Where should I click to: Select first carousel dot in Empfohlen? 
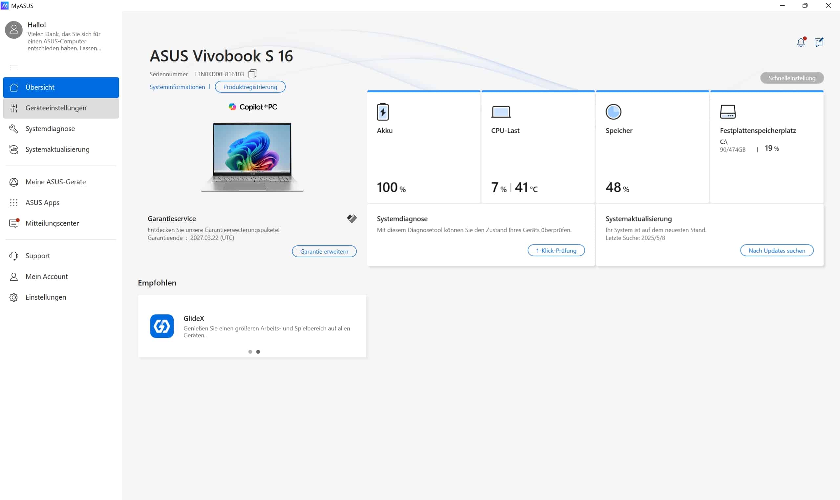point(250,352)
